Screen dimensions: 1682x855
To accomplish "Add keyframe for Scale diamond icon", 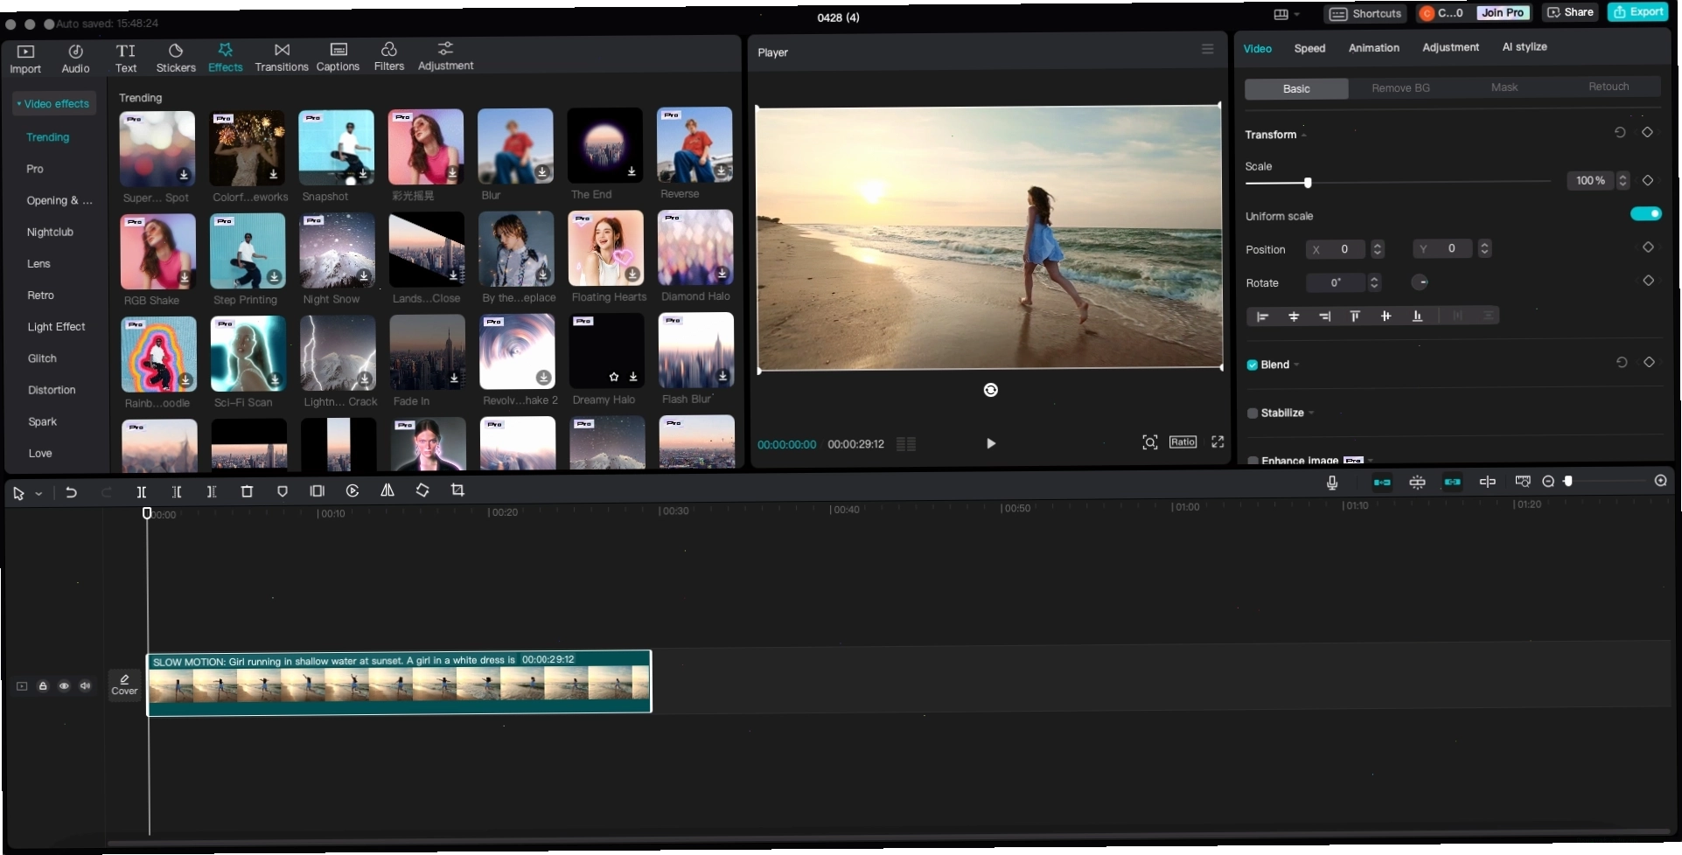I will click(1648, 180).
